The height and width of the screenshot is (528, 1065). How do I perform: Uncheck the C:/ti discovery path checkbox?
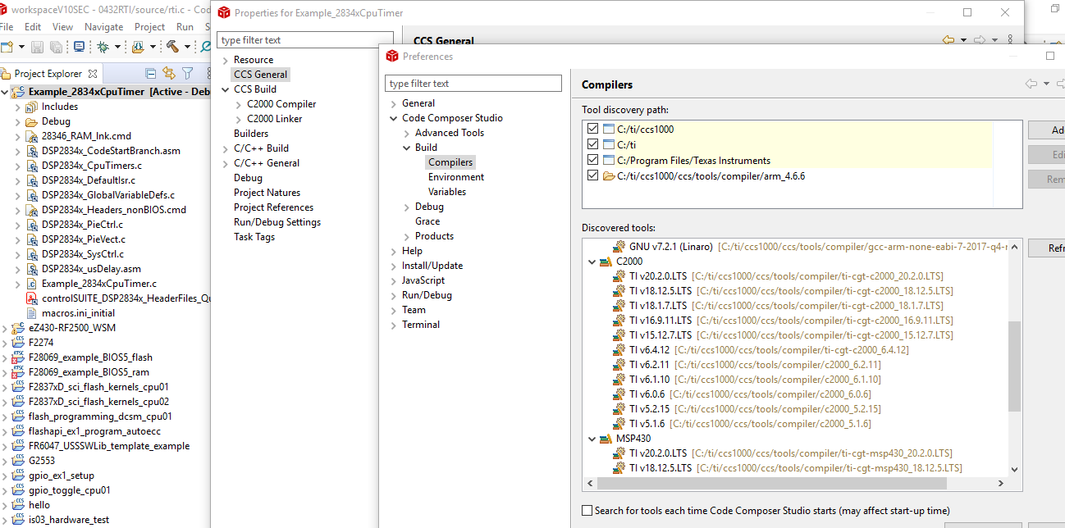coord(592,144)
